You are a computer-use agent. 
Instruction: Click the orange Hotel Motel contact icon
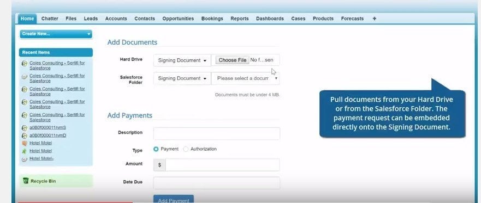click(x=25, y=143)
